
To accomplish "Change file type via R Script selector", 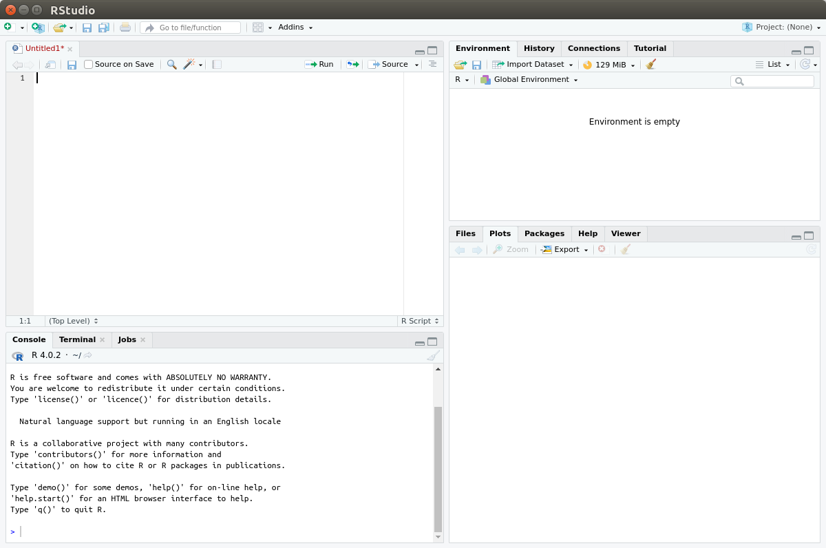I will 420,321.
